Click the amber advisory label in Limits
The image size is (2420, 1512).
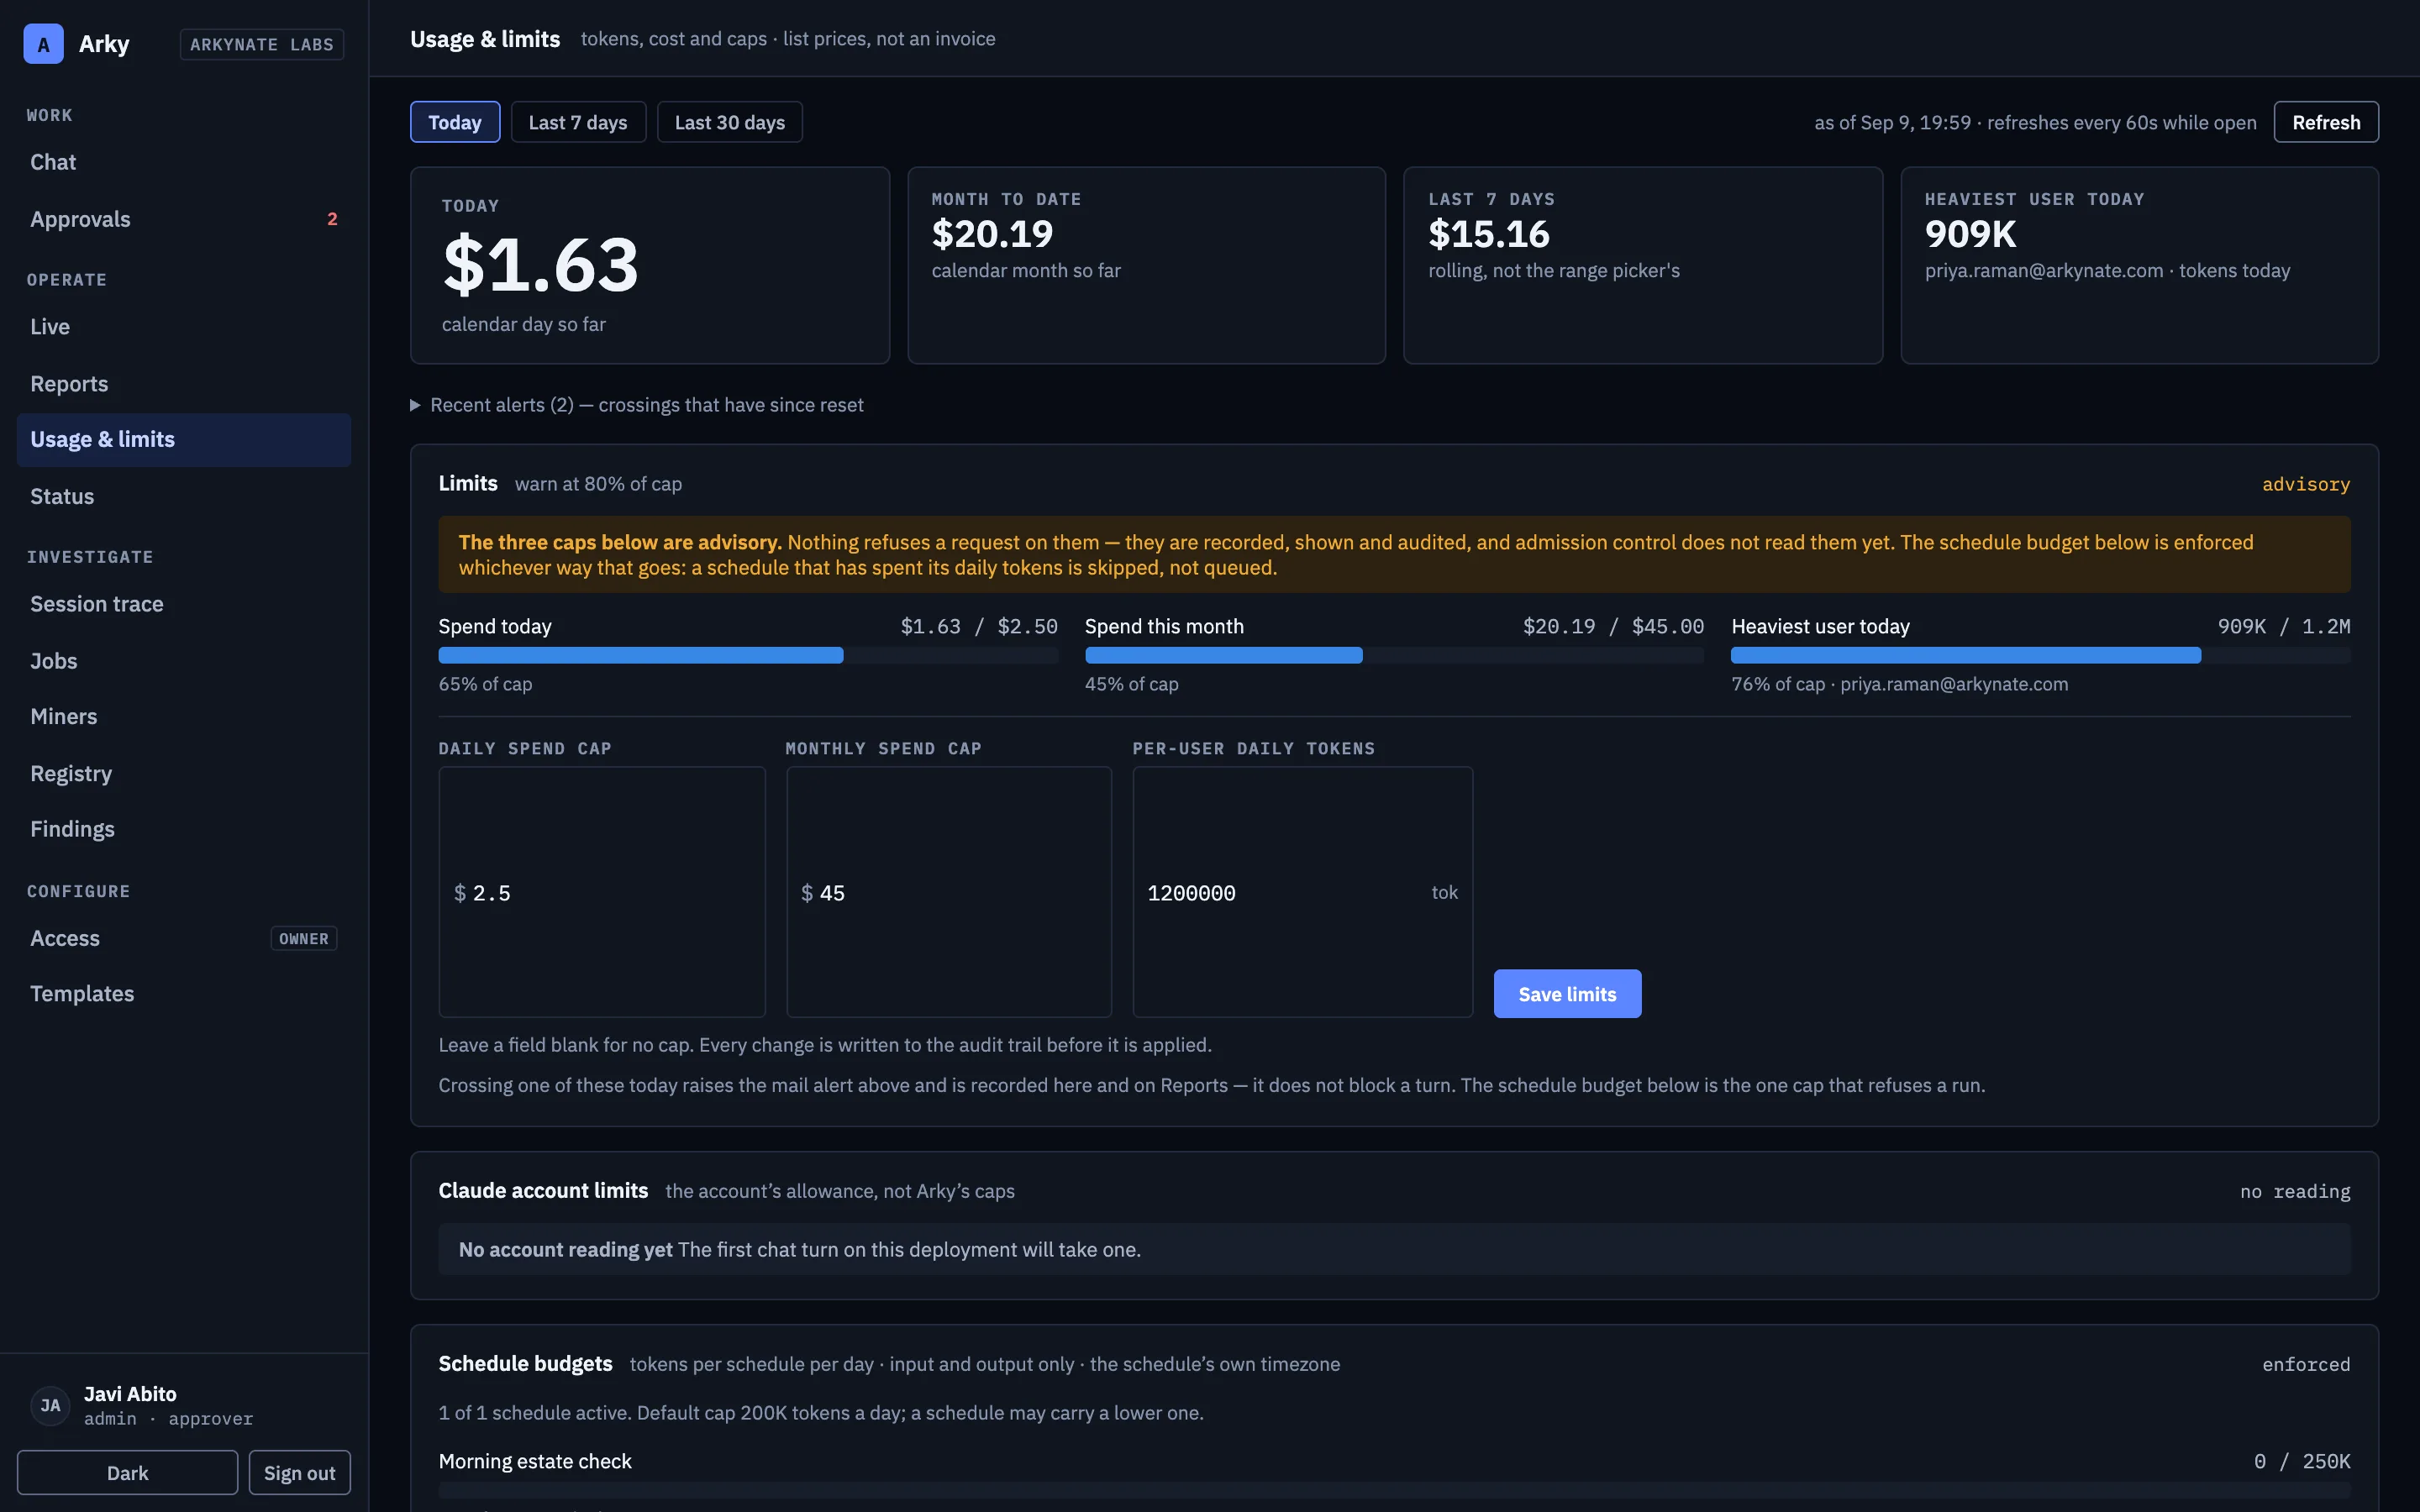pyautogui.click(x=2306, y=484)
